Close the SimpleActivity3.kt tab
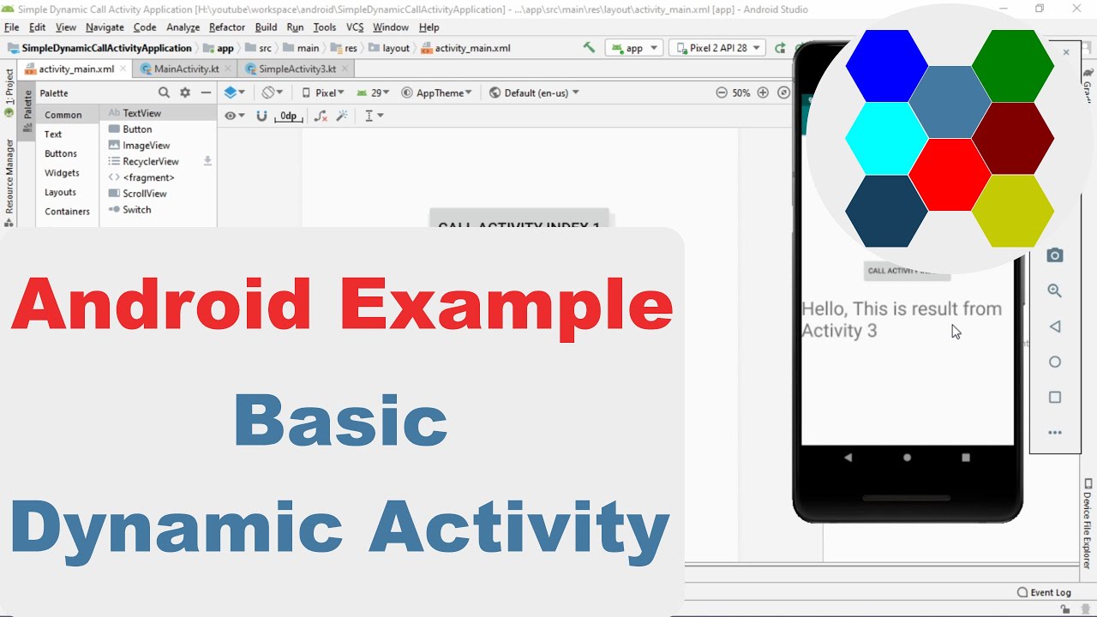 [345, 69]
